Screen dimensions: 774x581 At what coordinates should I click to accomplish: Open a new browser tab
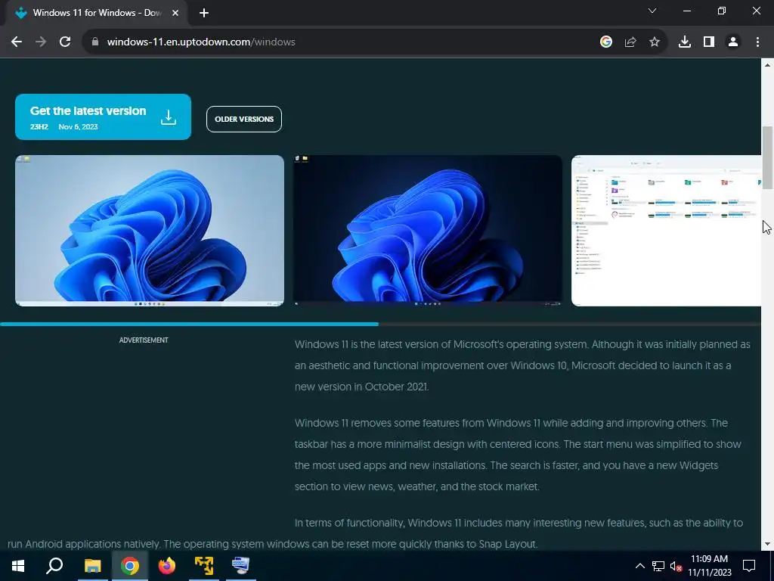coord(204,13)
